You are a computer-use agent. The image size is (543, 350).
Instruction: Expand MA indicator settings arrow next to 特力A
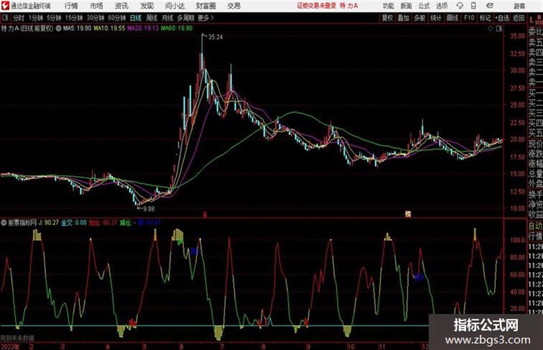coord(59,28)
